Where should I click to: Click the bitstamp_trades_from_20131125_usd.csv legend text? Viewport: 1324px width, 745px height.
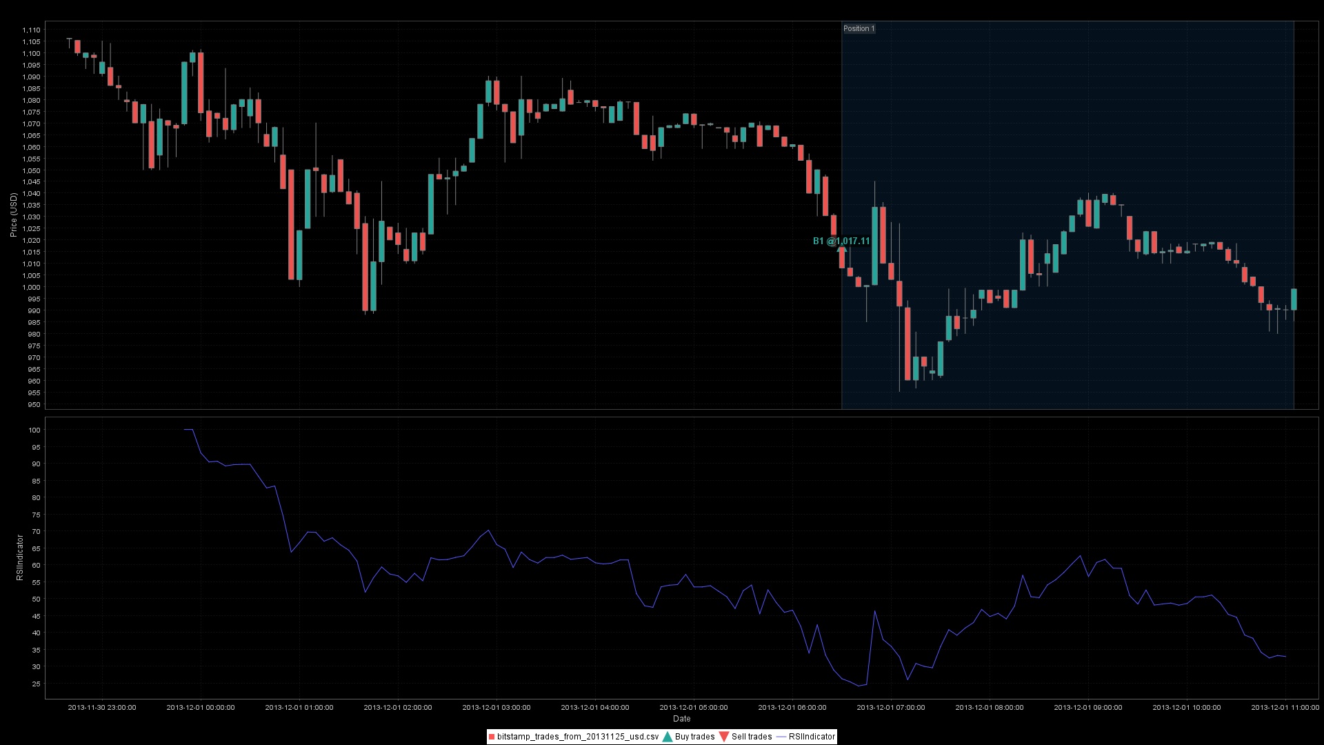(x=577, y=737)
